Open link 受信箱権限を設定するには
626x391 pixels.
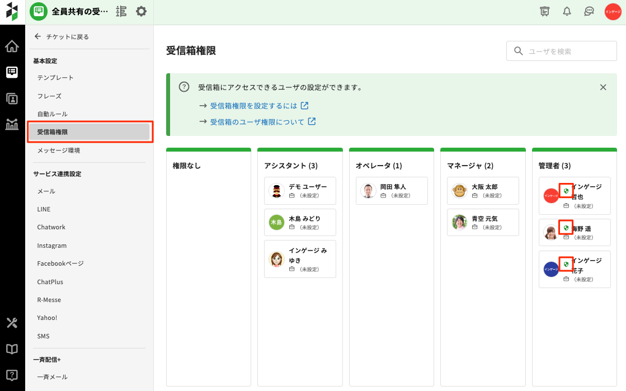tap(253, 106)
